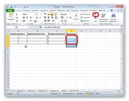Switch to the Данные ribbon tab
129x101 pixels.
(x=53, y=11)
